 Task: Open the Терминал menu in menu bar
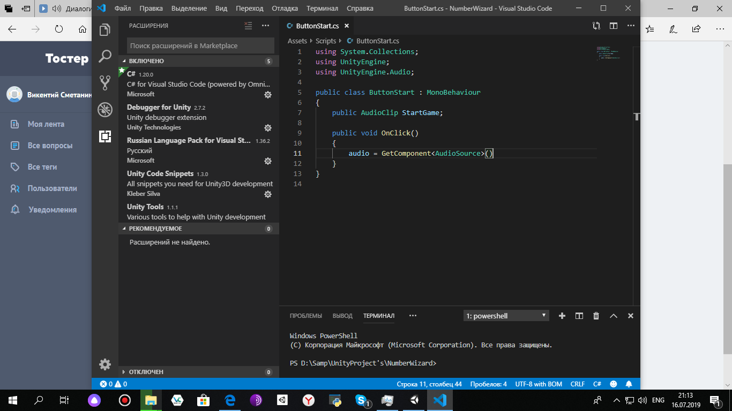click(x=323, y=9)
